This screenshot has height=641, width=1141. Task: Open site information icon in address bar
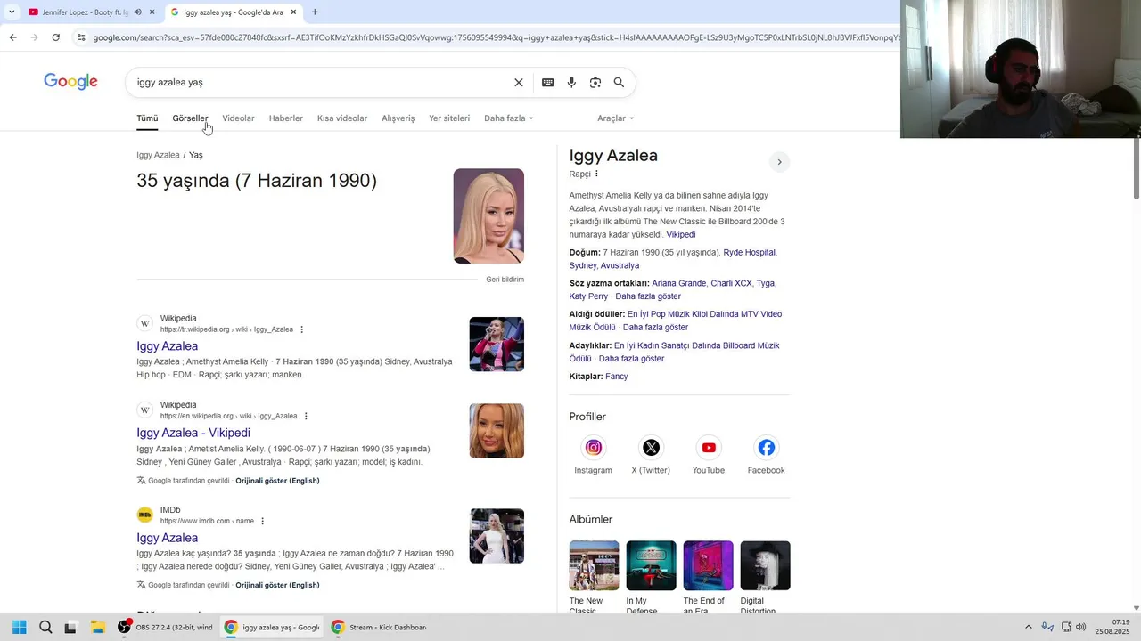click(x=81, y=37)
